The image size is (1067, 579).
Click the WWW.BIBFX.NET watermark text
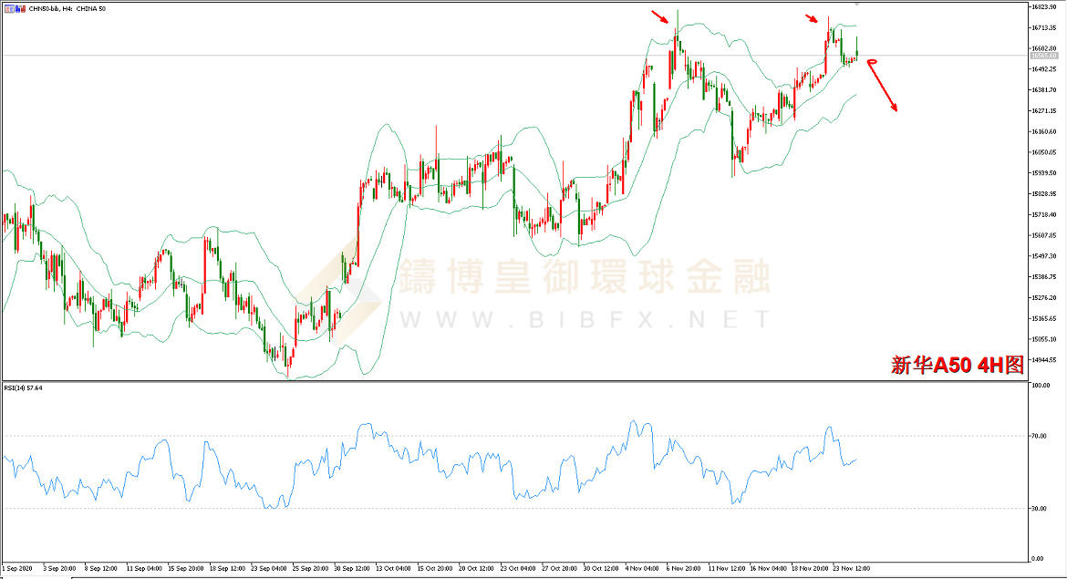pyautogui.click(x=584, y=319)
